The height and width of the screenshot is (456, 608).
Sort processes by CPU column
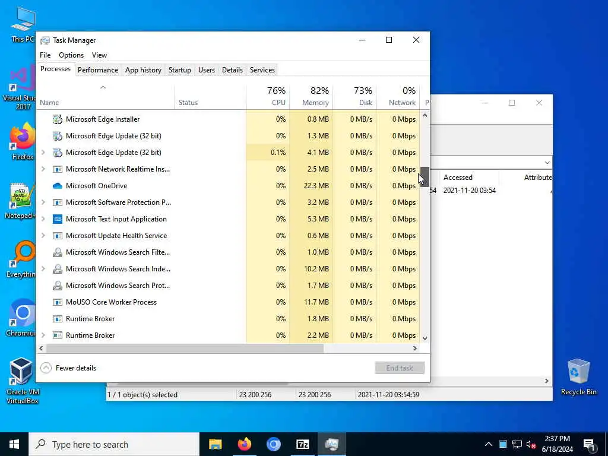(x=268, y=96)
